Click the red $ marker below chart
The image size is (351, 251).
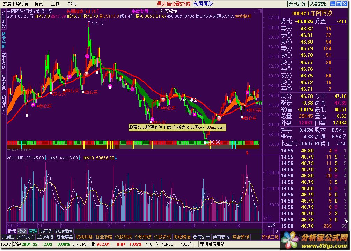247,153
